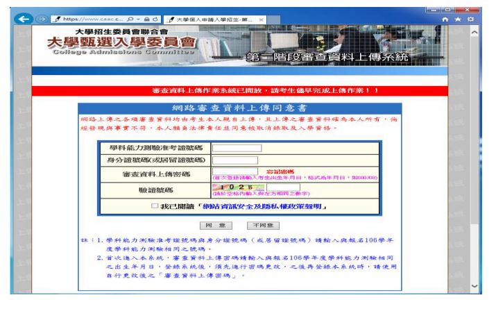This screenshot has height=309, width=496.
Task: Check the 我已閱讀 privacy statement checkbox
Action: 155,206
